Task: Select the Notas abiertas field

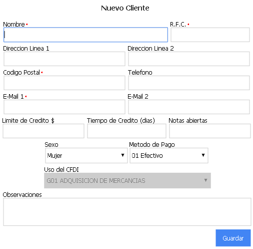Action: [x=210, y=131]
